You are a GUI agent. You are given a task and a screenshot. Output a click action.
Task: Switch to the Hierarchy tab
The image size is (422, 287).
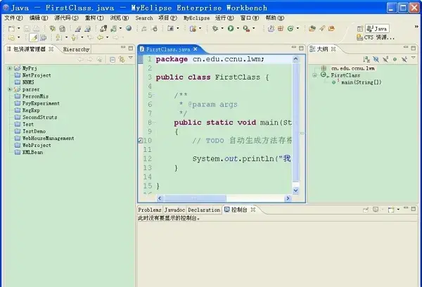coord(76,49)
